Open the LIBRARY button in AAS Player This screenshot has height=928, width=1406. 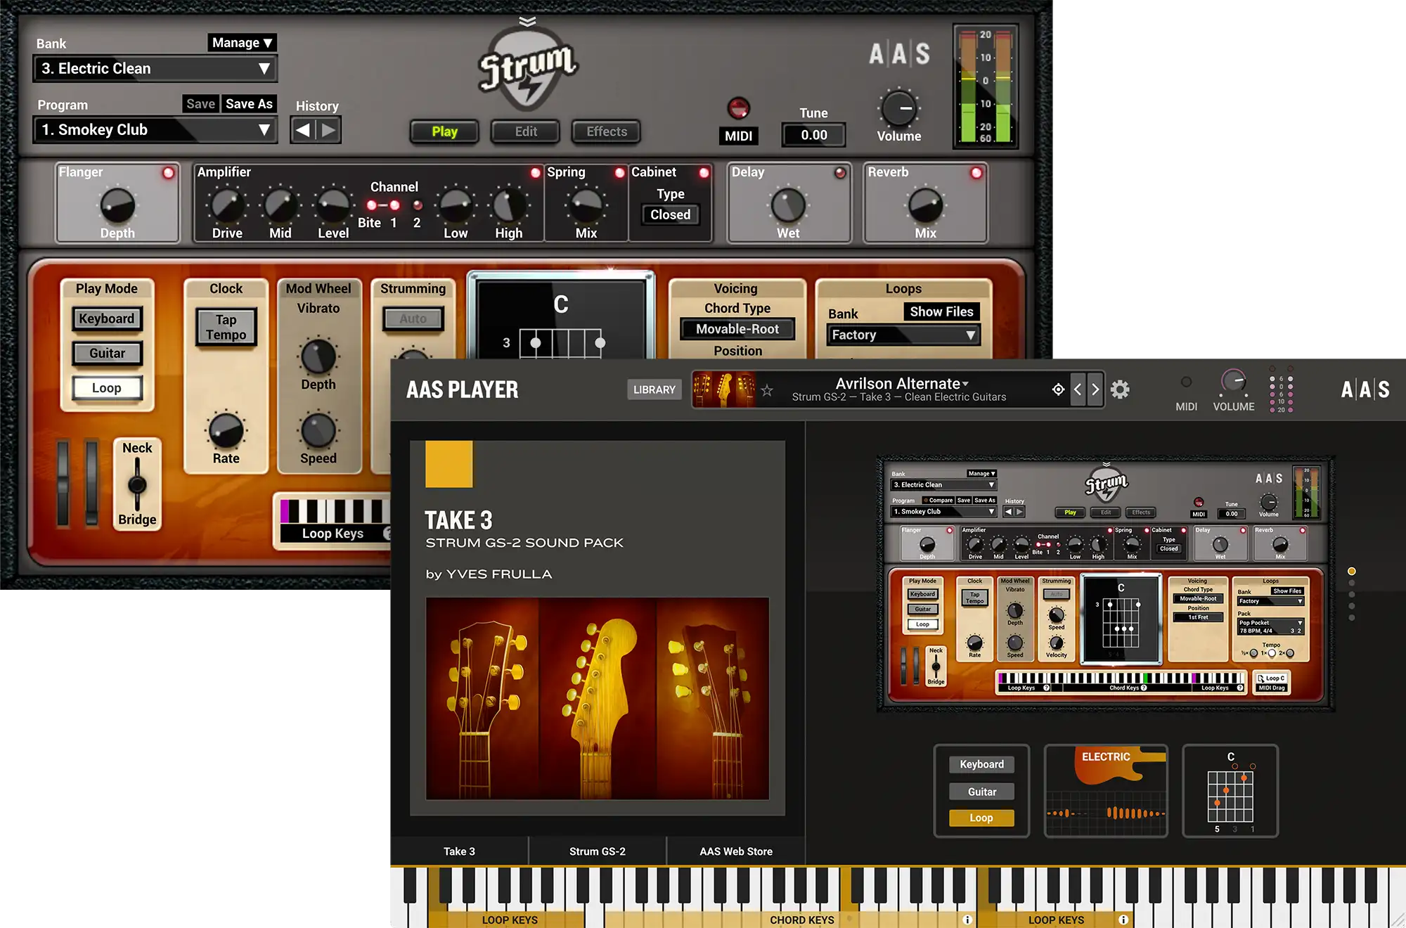pos(654,389)
